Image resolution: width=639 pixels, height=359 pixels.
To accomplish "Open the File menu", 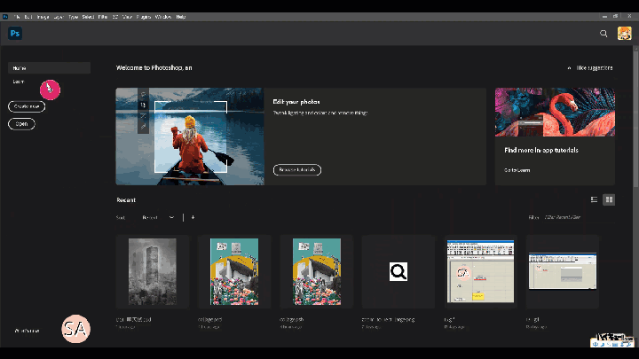I will pos(17,17).
